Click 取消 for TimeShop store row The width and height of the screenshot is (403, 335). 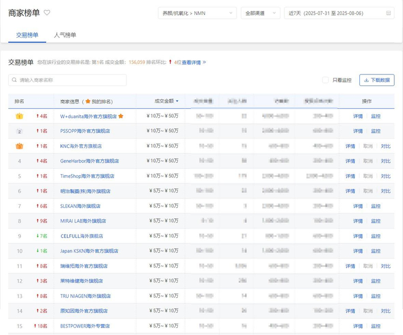coord(368,176)
